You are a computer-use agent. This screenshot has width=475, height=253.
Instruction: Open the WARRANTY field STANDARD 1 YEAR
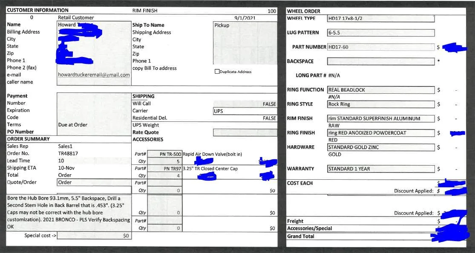381,169
